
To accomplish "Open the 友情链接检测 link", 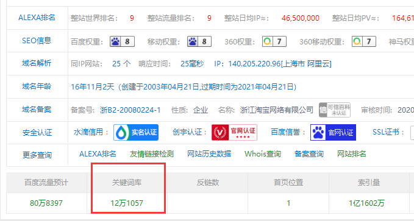I will click(x=152, y=154).
